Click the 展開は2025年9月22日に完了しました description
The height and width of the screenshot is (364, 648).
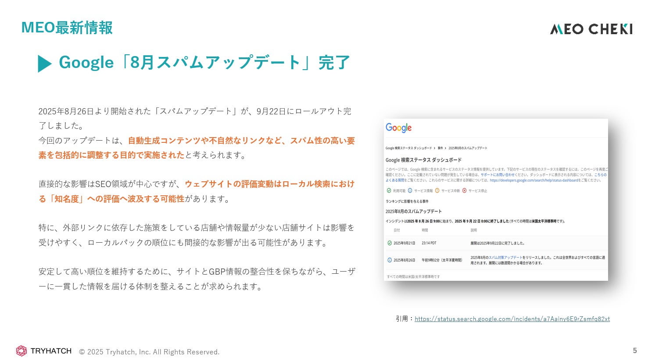[498, 243]
